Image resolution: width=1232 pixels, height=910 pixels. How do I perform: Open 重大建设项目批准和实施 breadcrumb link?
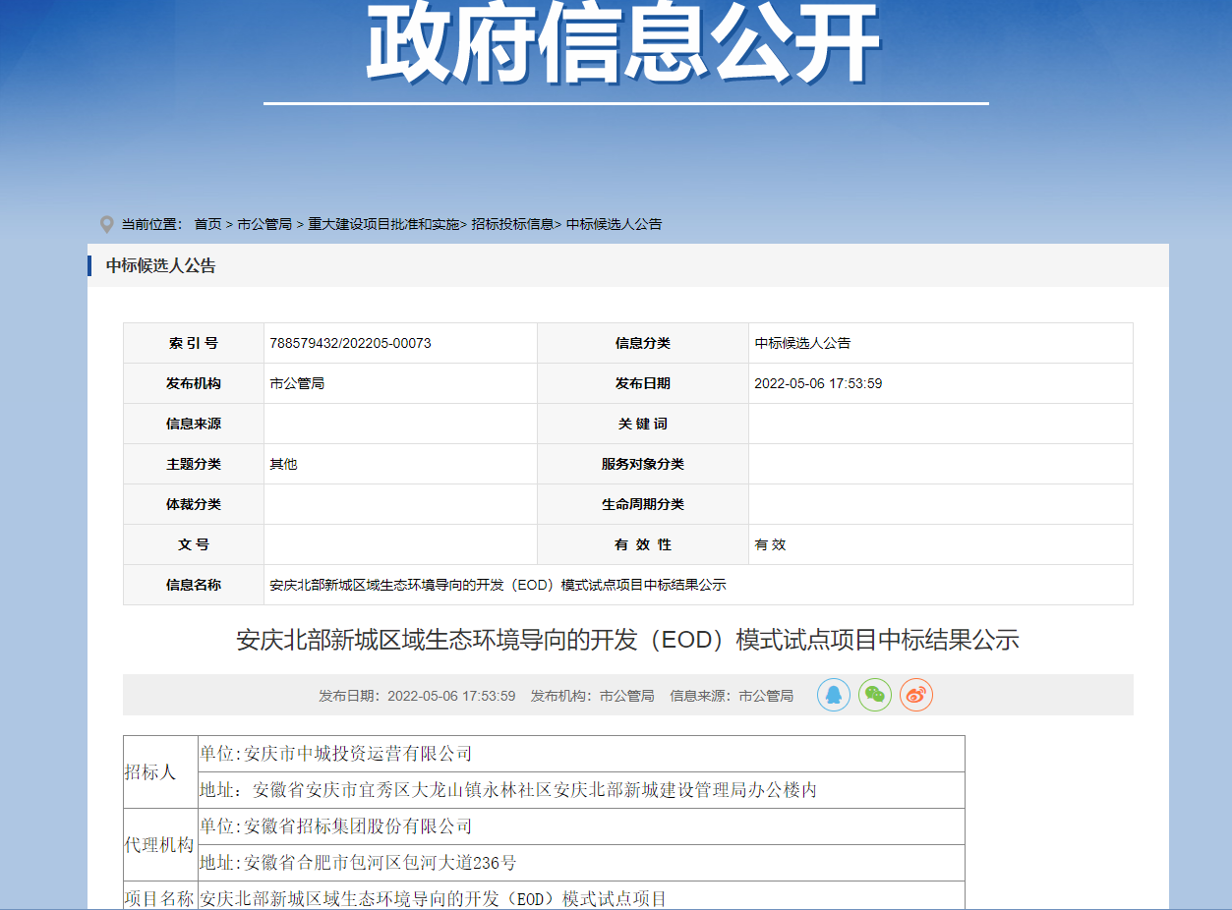click(383, 224)
